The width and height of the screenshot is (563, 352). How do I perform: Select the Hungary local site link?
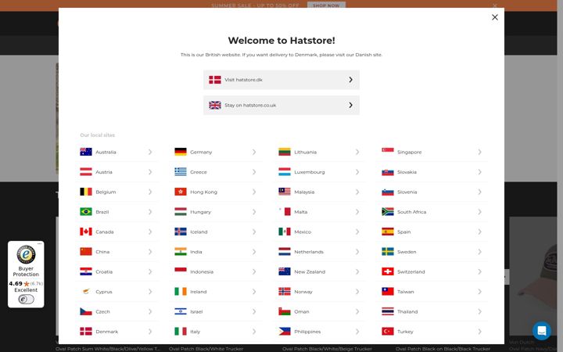click(x=217, y=212)
